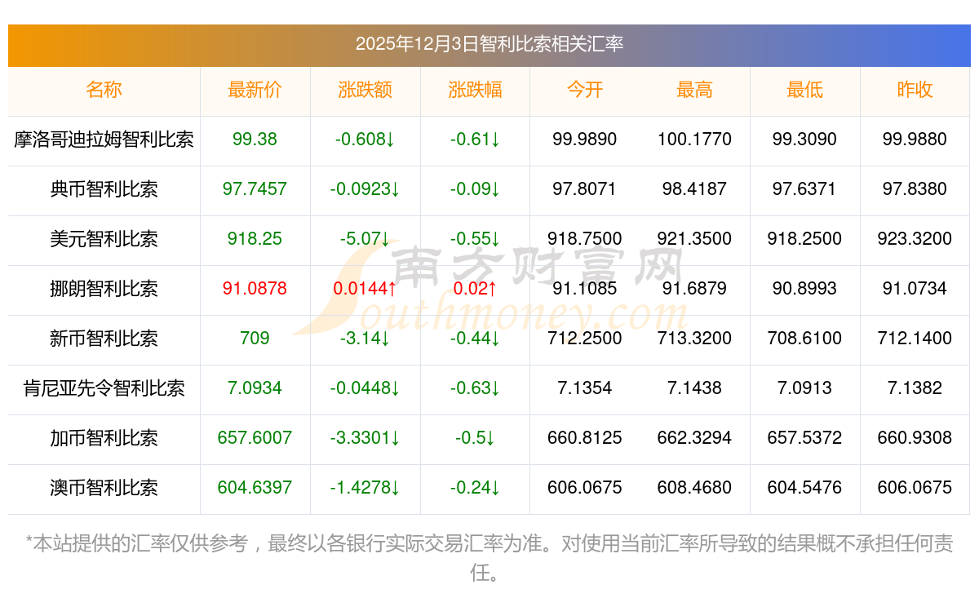
Task: Click high value 921.3500
Action: [x=694, y=239]
